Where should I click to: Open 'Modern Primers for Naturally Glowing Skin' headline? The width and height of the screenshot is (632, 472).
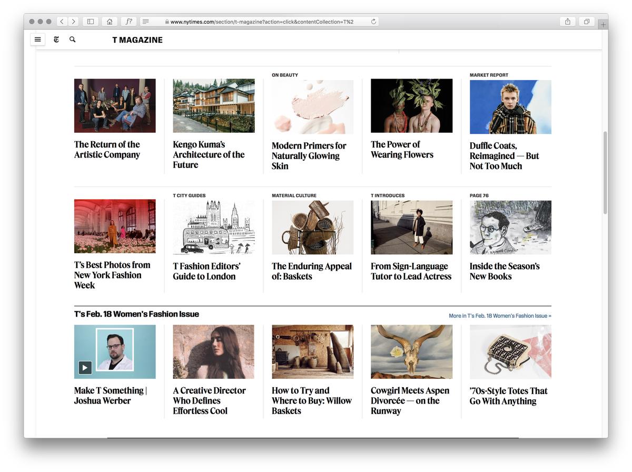click(x=309, y=155)
